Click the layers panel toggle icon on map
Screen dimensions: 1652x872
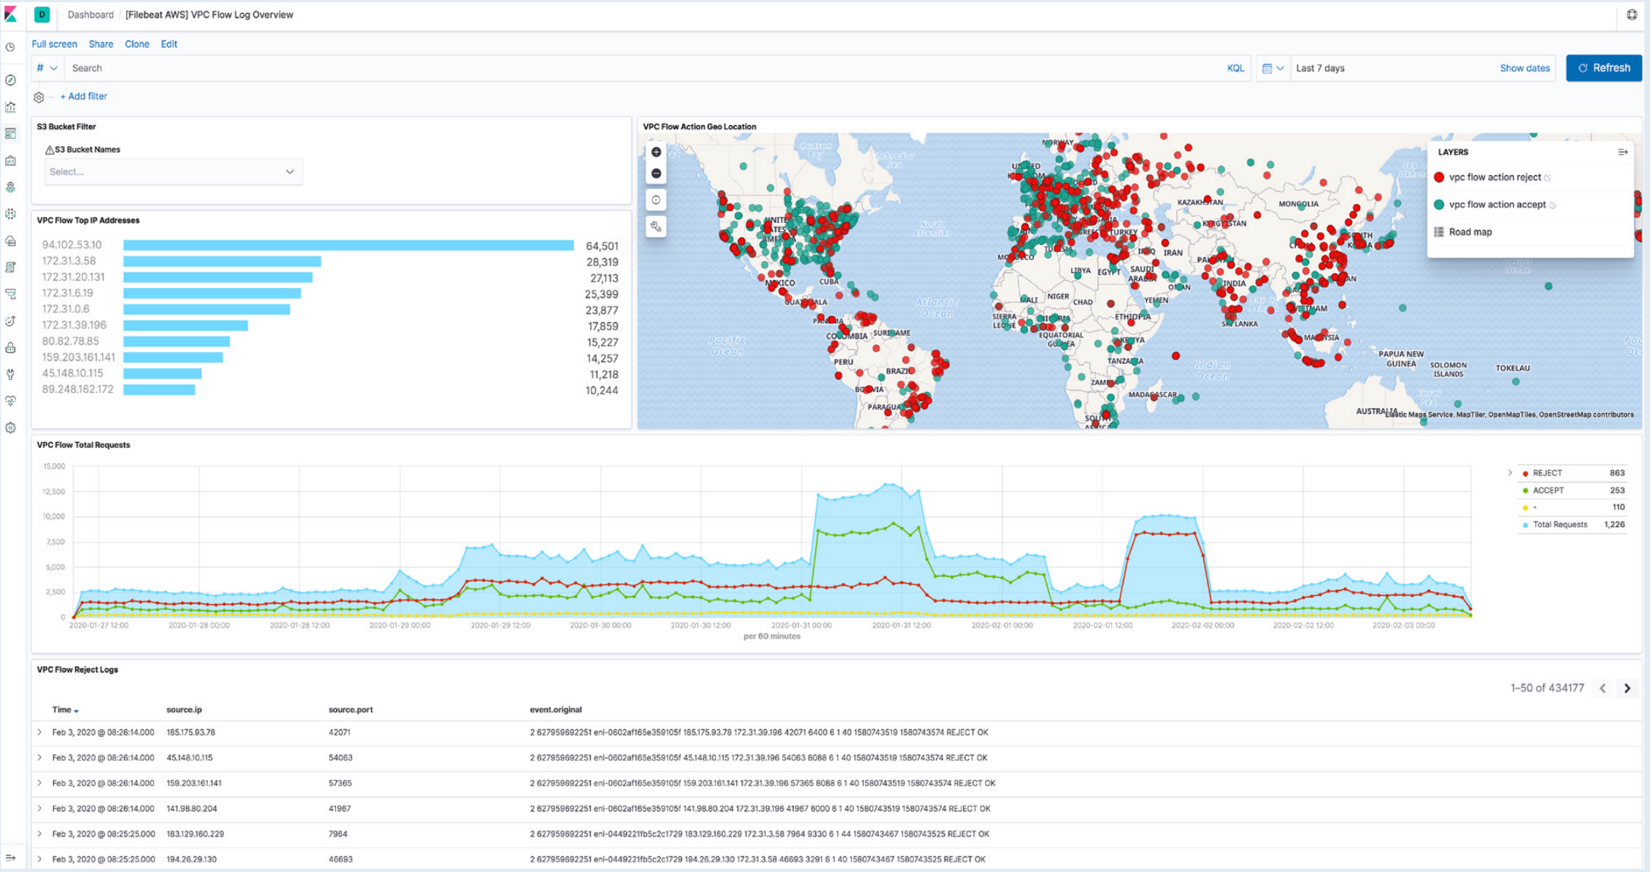[x=1622, y=152]
